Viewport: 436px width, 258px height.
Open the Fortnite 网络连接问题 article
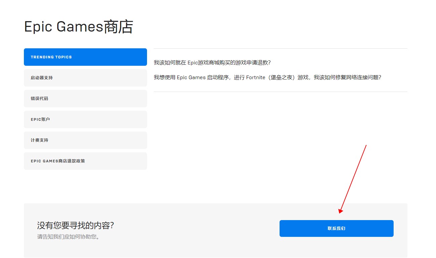pyautogui.click(x=267, y=78)
